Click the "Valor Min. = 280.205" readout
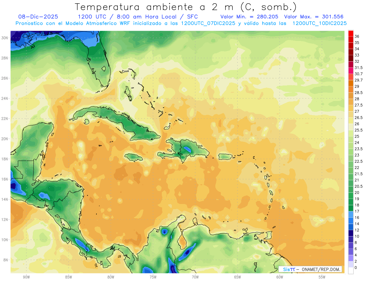This screenshot has height=281, width=365. pyautogui.click(x=249, y=17)
